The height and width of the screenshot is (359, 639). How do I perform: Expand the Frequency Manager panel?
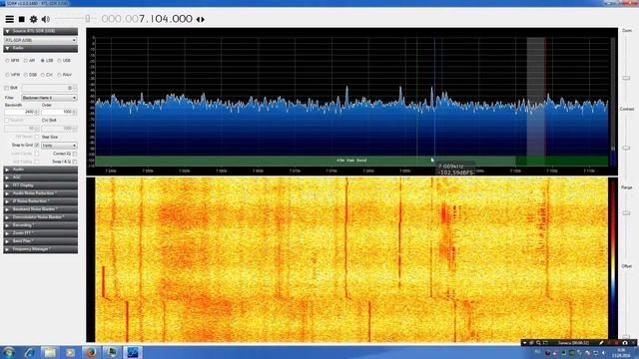[x=40, y=249]
